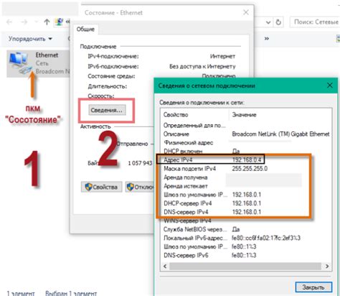Screen dimensions: 340x296
Task: Select the Адрес IPv4 row
Action: pyautogui.click(x=246, y=159)
